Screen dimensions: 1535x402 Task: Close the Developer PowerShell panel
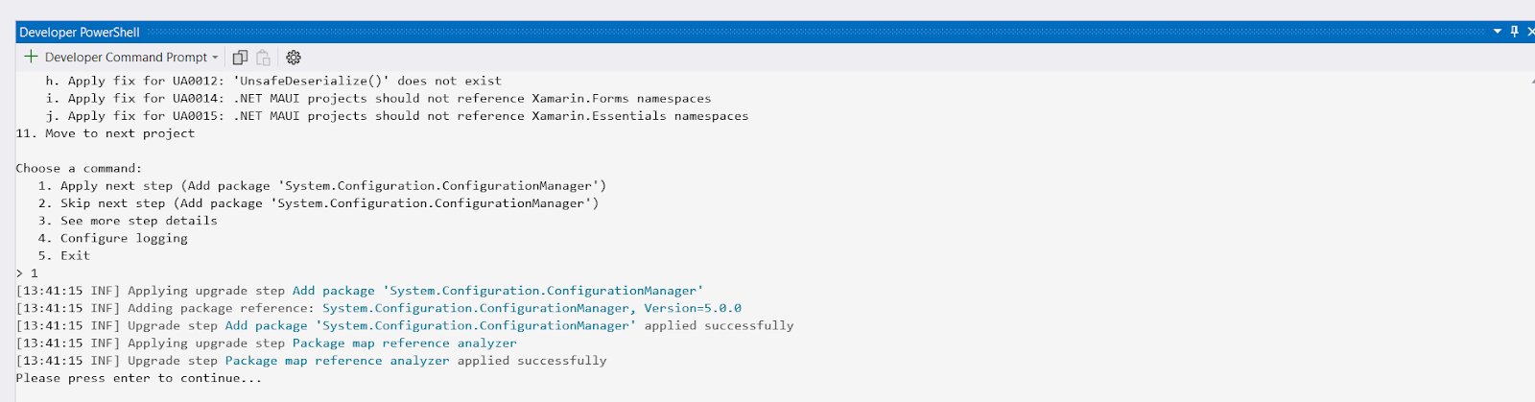tap(1530, 32)
